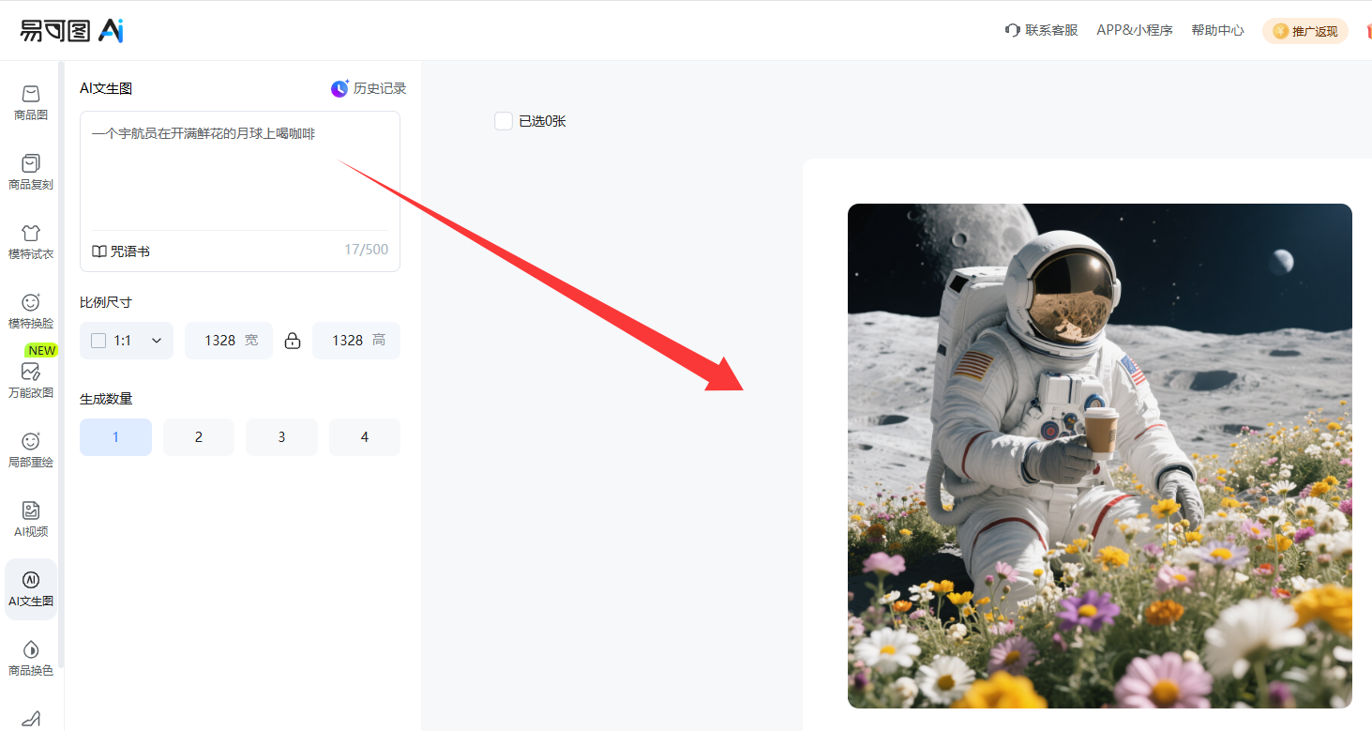Click the 生成数量 label
1372x731 pixels.
tap(106, 399)
